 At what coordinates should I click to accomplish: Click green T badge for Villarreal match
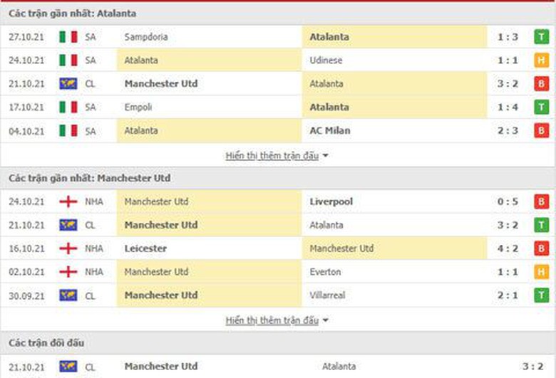tap(541, 295)
